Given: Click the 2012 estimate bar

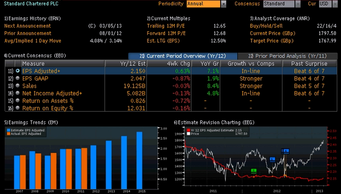Looking at the screenshot, I should tap(93, 167).
